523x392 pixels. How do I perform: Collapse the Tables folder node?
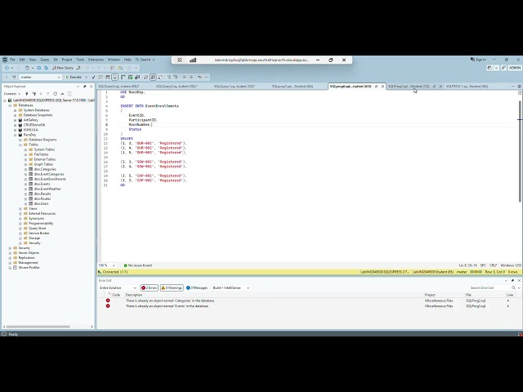(x=20, y=145)
